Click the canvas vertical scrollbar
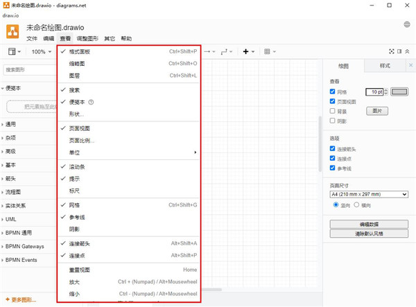416x307 pixels. click(x=320, y=143)
